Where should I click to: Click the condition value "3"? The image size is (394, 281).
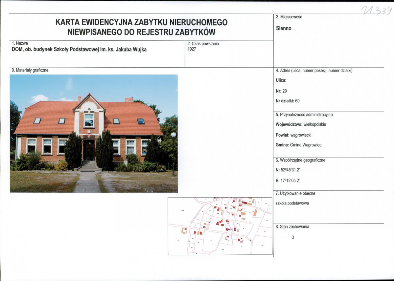tap(293, 237)
